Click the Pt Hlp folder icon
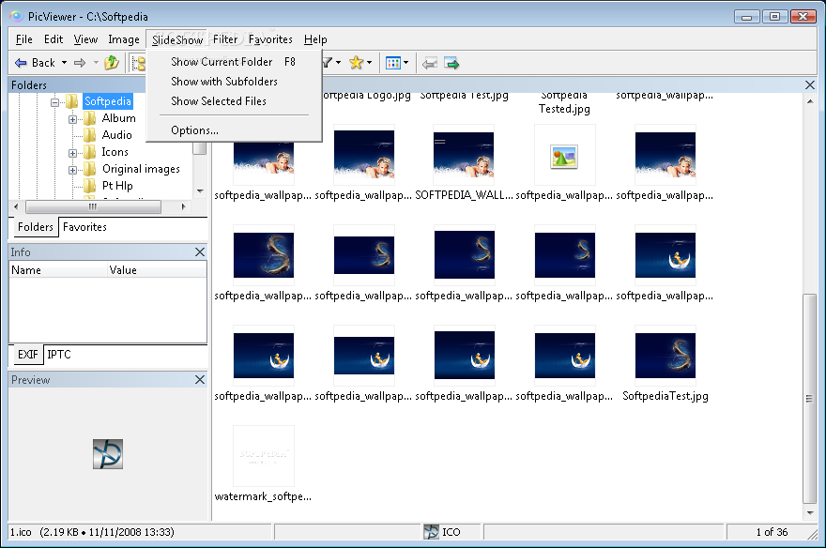The image size is (826, 548). [89, 186]
